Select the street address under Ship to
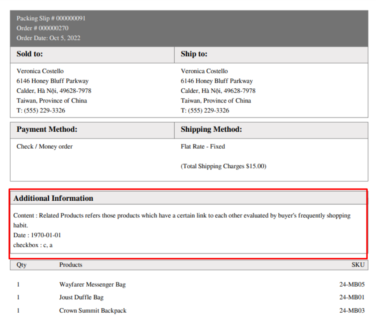This screenshot has width=376, height=330. point(216,81)
